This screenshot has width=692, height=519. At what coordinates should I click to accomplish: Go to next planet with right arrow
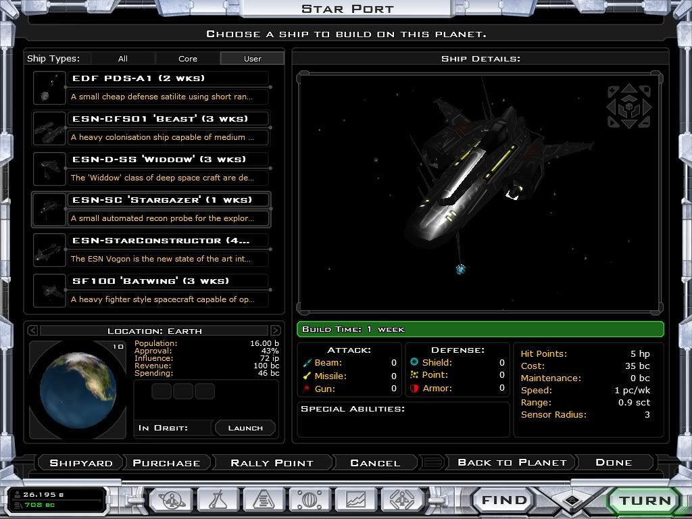[x=276, y=330]
